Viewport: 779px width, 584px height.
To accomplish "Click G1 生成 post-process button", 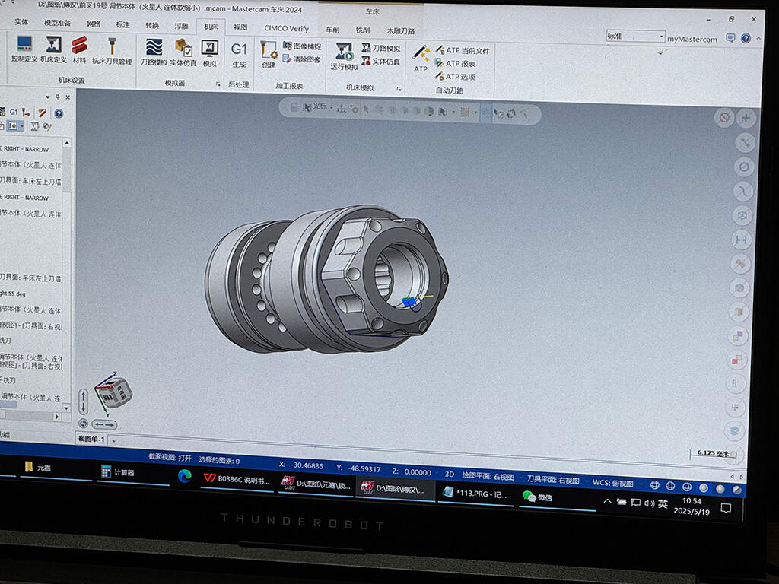I will point(239,55).
